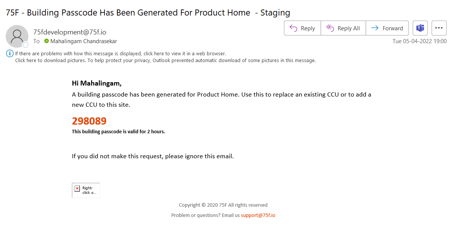Open the more actions ellipsis menu
This screenshot has width=455, height=237.
(x=439, y=28)
